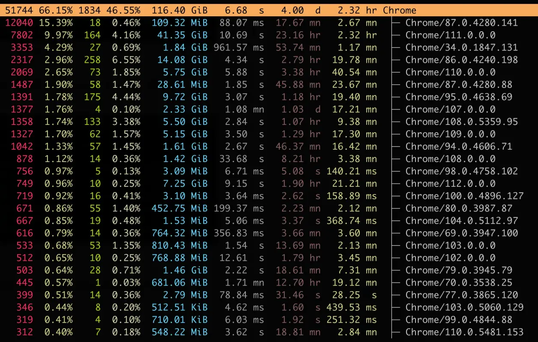Image resolution: width=538 pixels, height=342 pixels.
Task: Select the Chrome/103.0.5060.129 row
Action: [269, 308]
